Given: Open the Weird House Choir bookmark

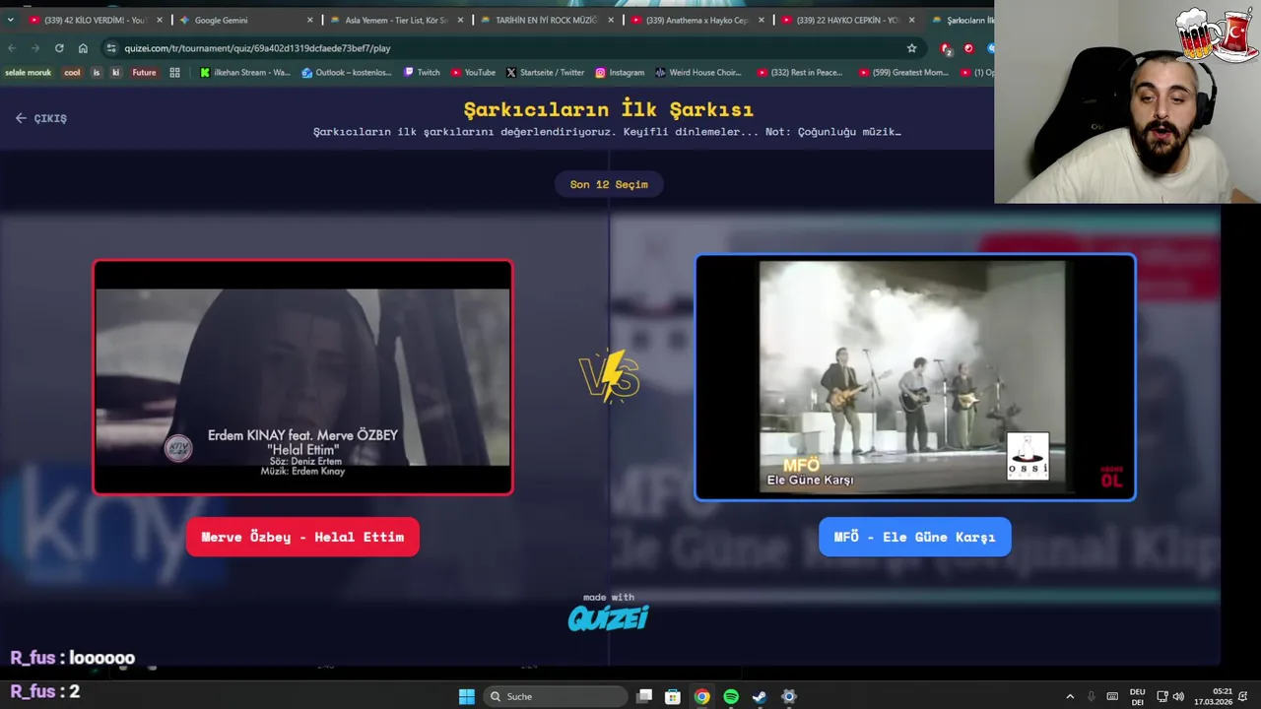Looking at the screenshot, I should click(x=697, y=72).
